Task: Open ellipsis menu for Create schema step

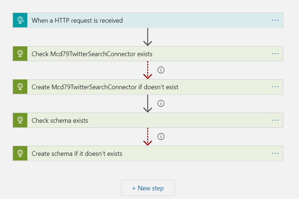Action: (x=275, y=153)
